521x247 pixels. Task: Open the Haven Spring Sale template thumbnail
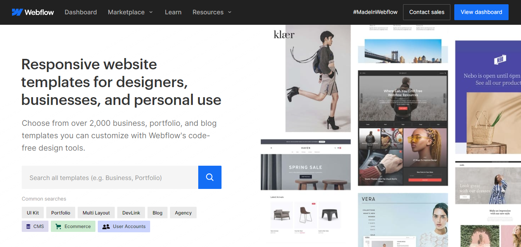click(x=306, y=193)
